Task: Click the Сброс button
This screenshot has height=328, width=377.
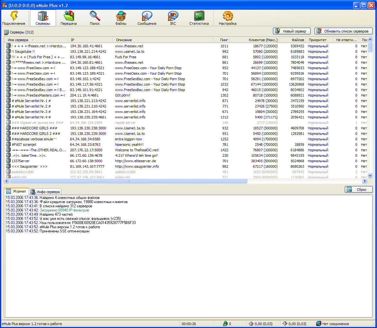Action: [x=359, y=190]
